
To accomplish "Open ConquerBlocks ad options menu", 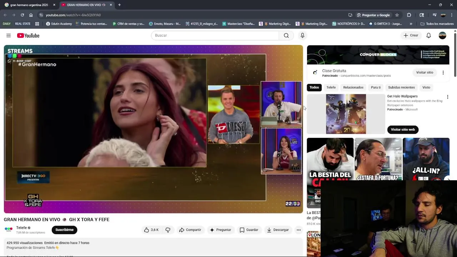I will 443,72.
